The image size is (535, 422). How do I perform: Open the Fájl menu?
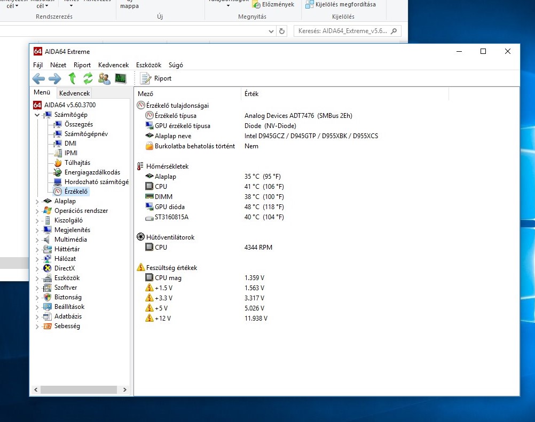point(38,65)
